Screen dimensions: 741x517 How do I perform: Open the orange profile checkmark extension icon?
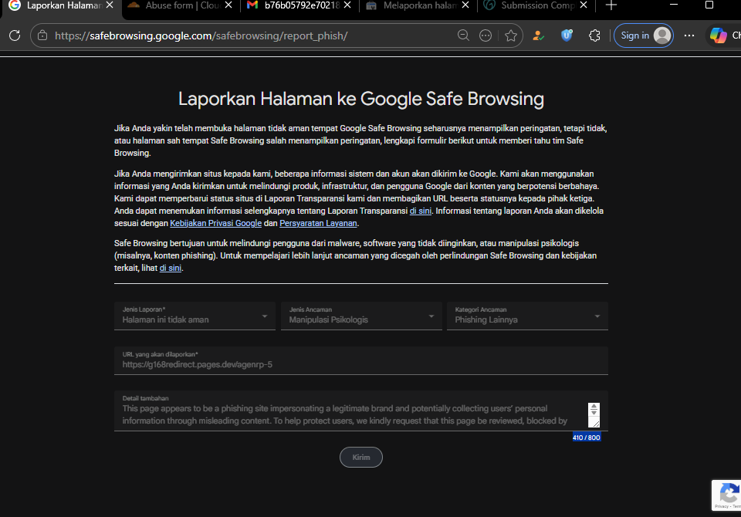pos(538,35)
